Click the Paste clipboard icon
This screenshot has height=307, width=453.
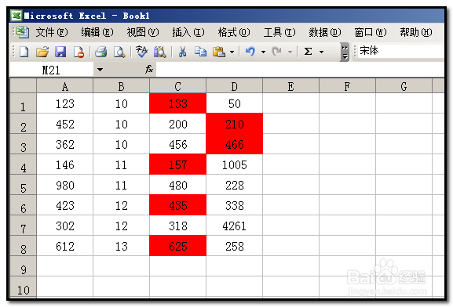pos(219,52)
